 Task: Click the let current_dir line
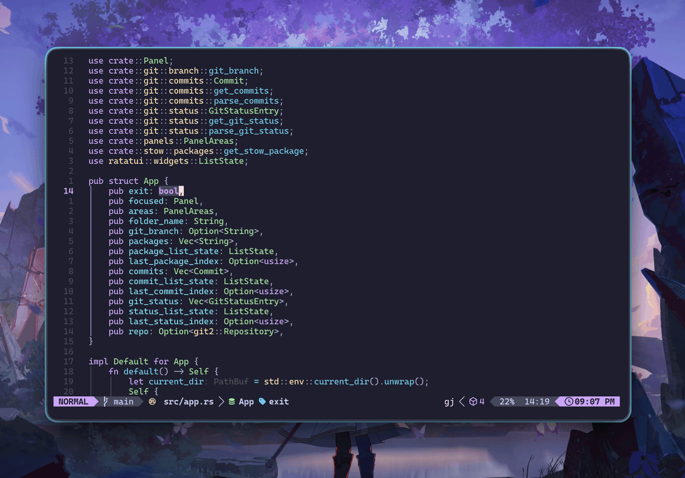(x=279, y=381)
